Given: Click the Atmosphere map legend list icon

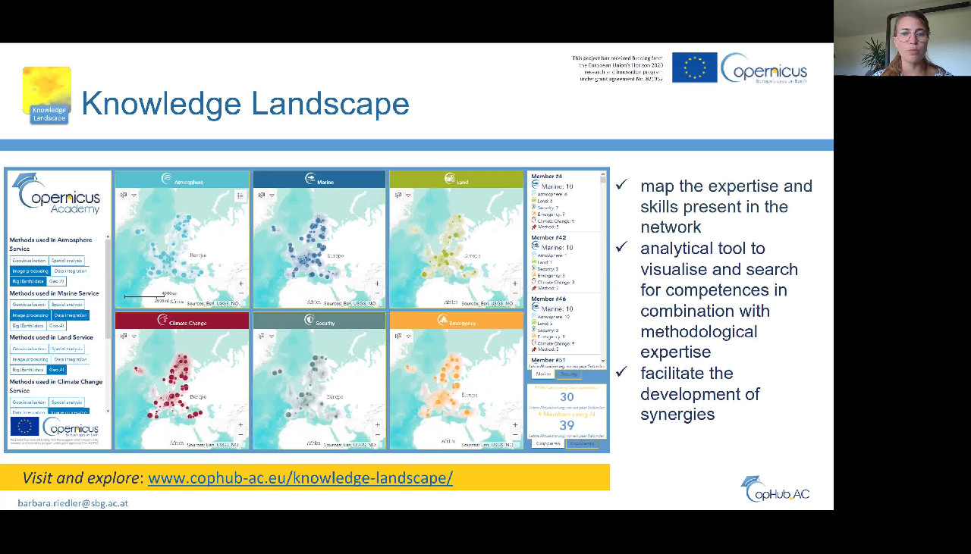Looking at the screenshot, I should (240, 196).
